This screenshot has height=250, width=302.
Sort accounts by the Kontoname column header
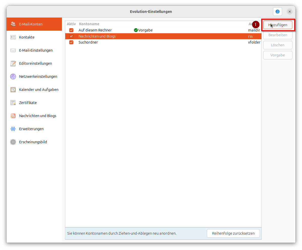[89, 24]
